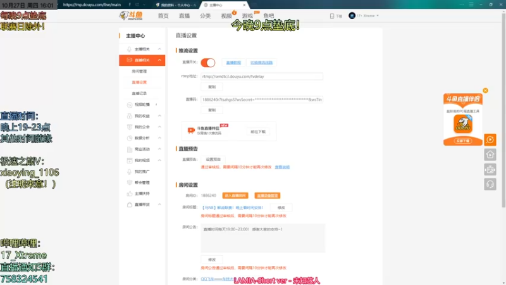Select 房间管理 in sidebar

tap(139, 71)
